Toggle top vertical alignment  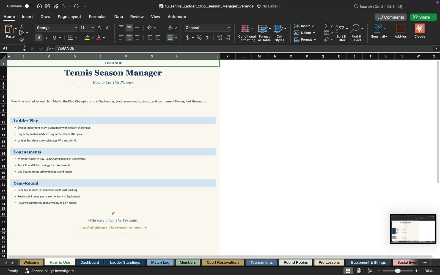tap(121, 28)
